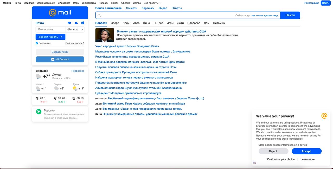Expand the Все проекты menu

152,3
